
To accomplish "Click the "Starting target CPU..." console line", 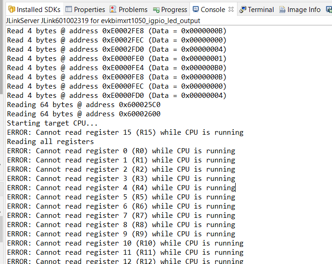I will (52, 123).
